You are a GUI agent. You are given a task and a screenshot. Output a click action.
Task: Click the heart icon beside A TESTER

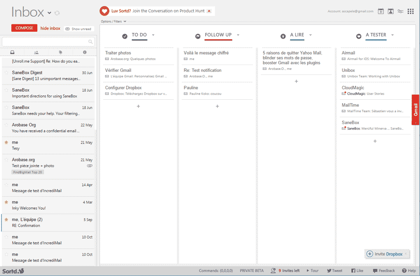click(359, 36)
